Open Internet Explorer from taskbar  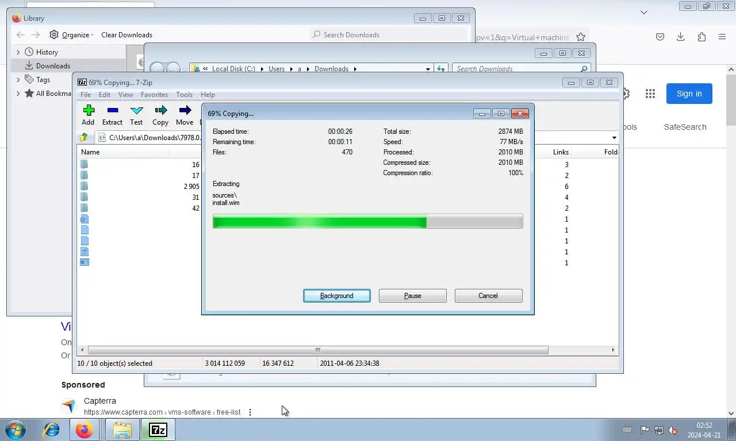click(51, 430)
